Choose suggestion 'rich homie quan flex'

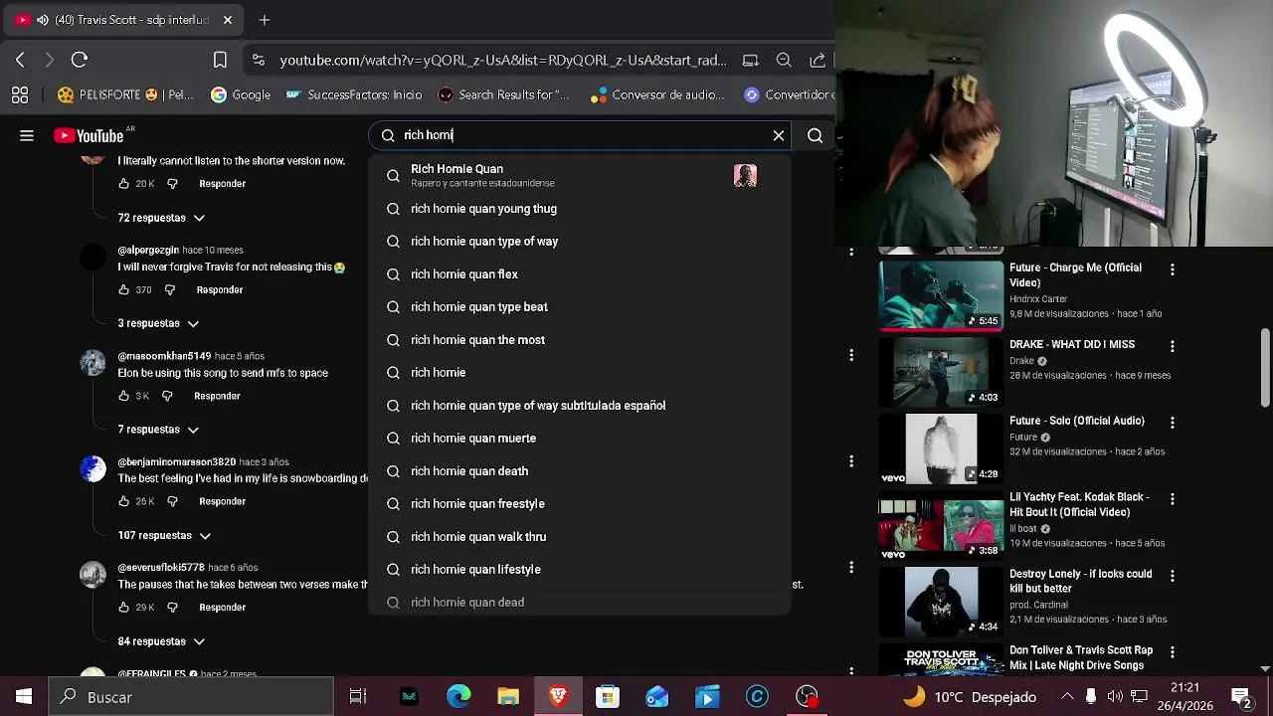coord(580,274)
